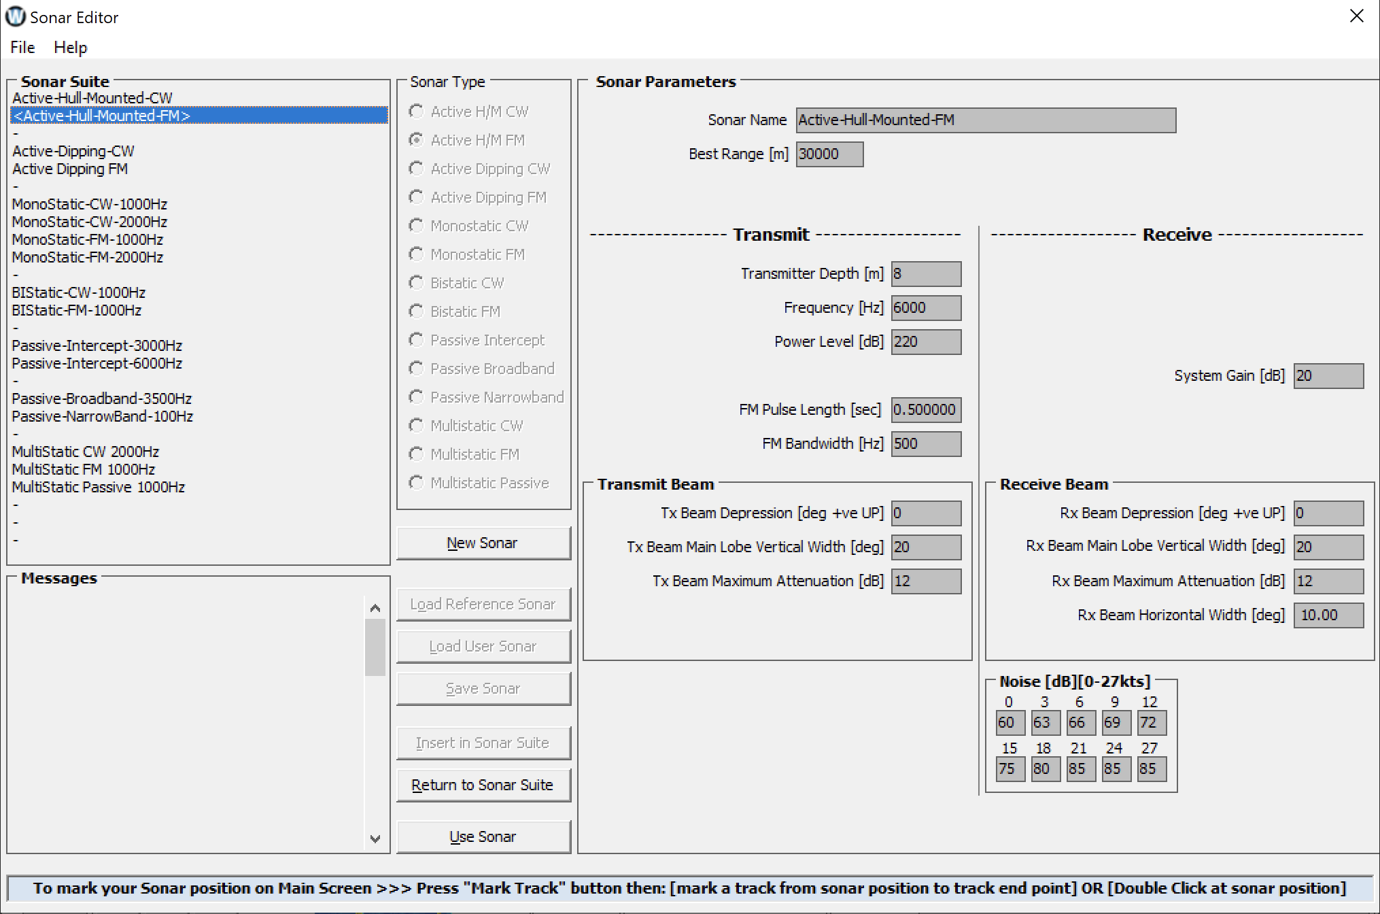Select the Passive Narrowband radio button

click(x=416, y=396)
